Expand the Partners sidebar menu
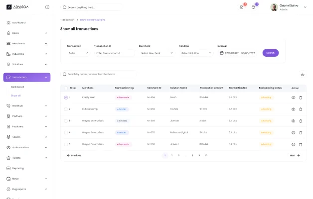Viewport: 313px width, 199px height. 46,116
